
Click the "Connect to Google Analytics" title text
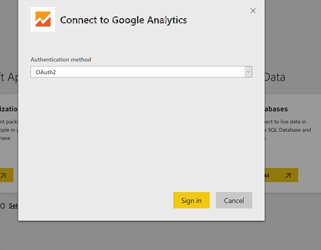[x=123, y=20]
